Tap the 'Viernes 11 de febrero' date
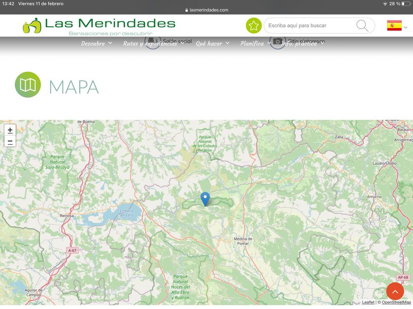This screenshot has width=413, height=309. pos(41,4)
